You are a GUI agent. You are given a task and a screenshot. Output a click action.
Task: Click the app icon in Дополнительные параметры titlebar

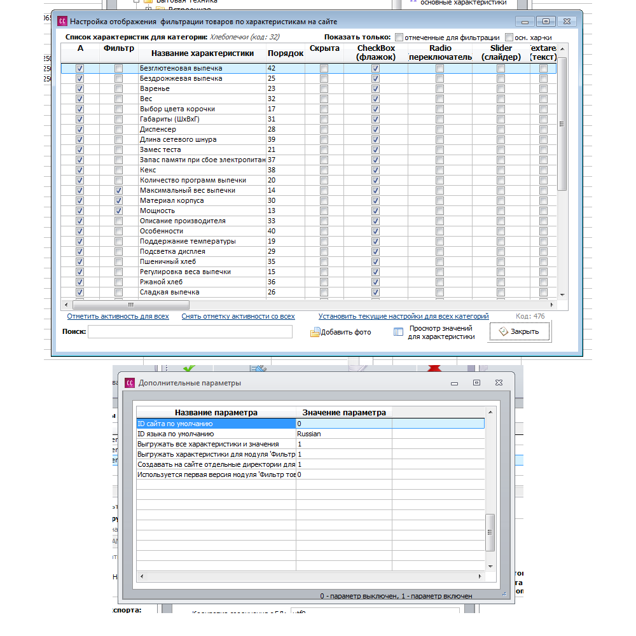coord(129,383)
